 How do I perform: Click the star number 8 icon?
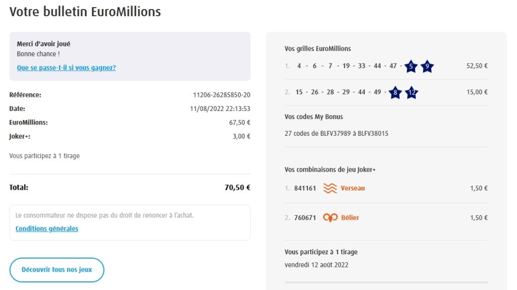(x=395, y=92)
